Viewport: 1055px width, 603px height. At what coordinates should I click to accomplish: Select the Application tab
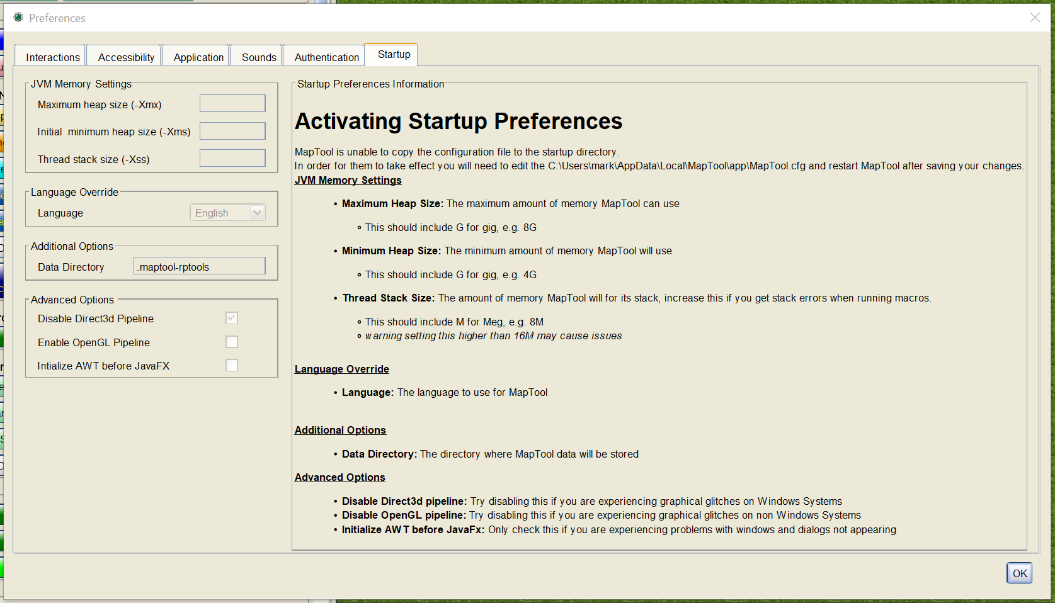[x=196, y=57]
